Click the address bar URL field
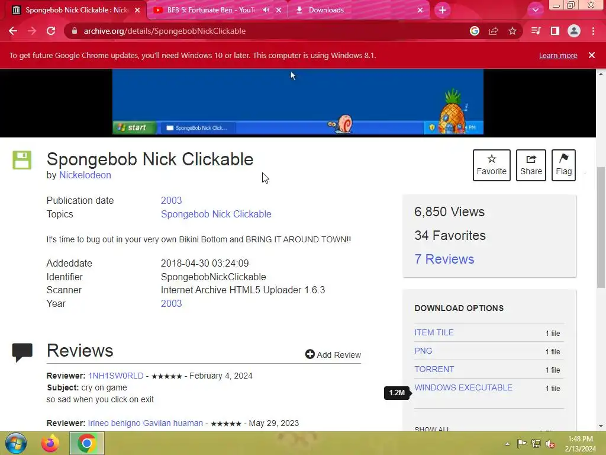The image size is (606, 455). [x=270, y=31]
